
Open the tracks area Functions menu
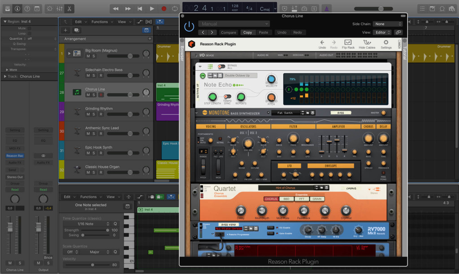[100, 22]
